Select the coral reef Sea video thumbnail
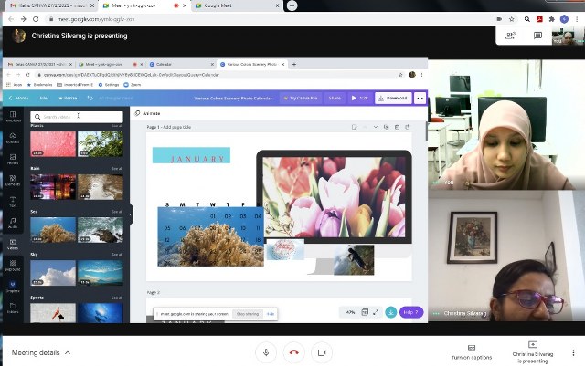Image resolution: width=585 pixels, height=366 pixels. 53,230
